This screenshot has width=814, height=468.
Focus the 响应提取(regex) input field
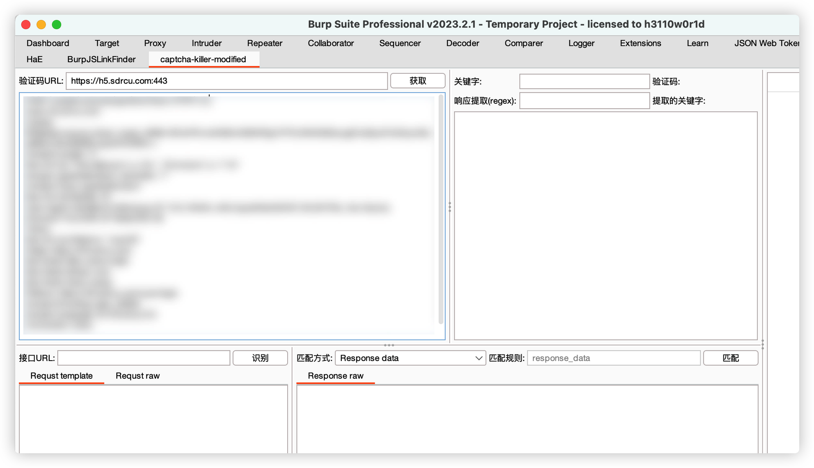tap(584, 100)
